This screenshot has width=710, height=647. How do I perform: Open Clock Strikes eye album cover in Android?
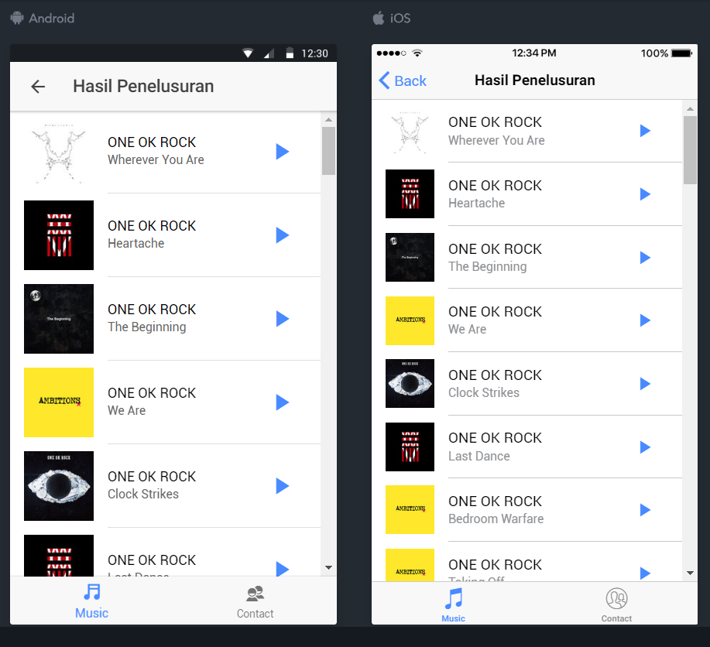coord(59,486)
